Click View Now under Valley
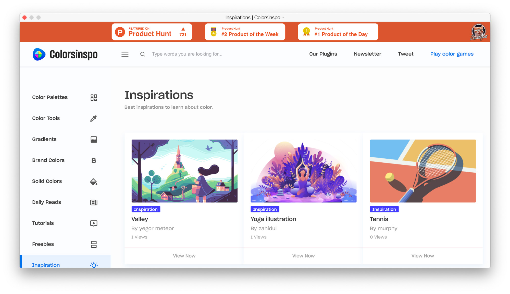The width and height of the screenshot is (510, 294). pyautogui.click(x=184, y=256)
